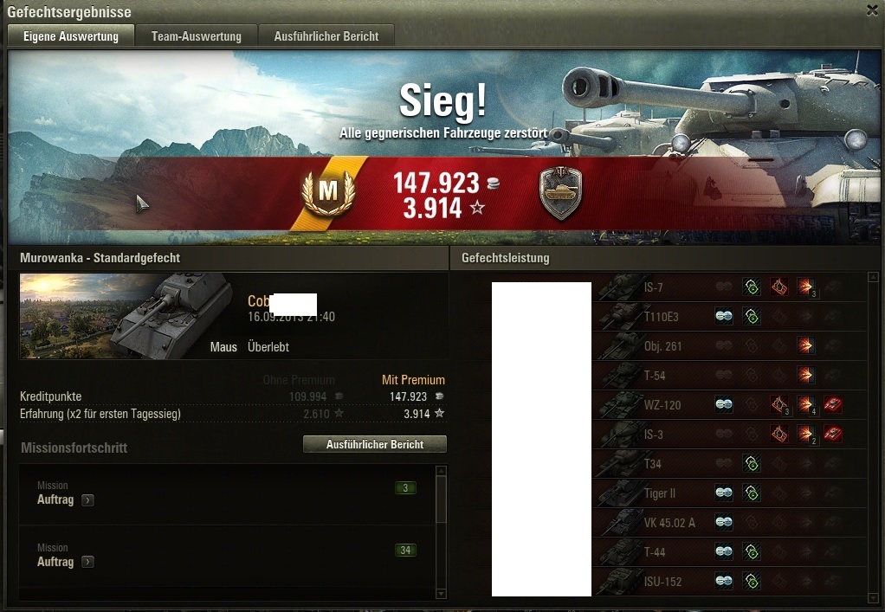Click the WZ-120 kill icon
This screenshot has width=885, height=612.
832,404
